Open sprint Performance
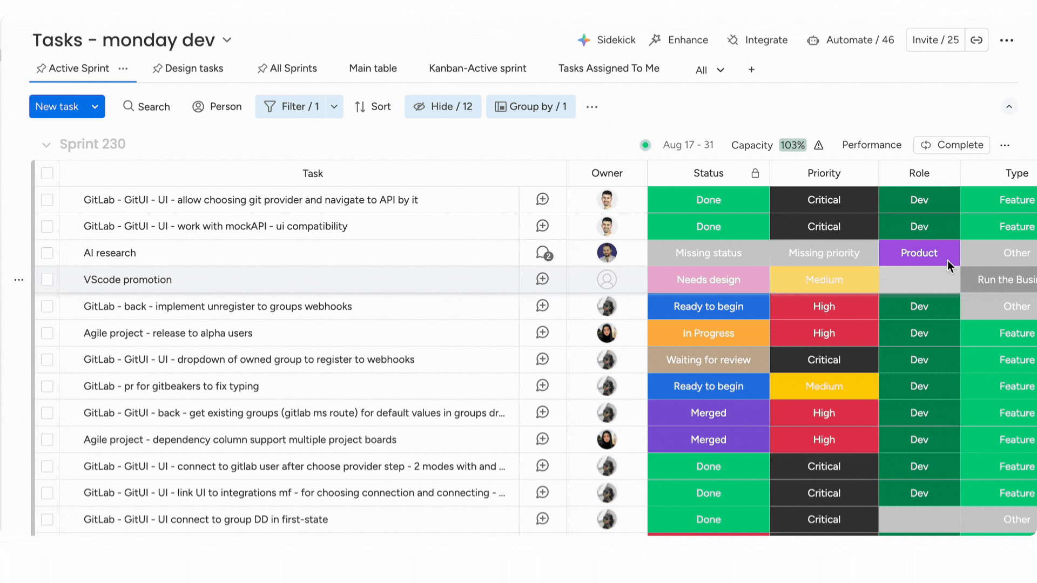Screen dimensions: 1037x583 (872, 145)
